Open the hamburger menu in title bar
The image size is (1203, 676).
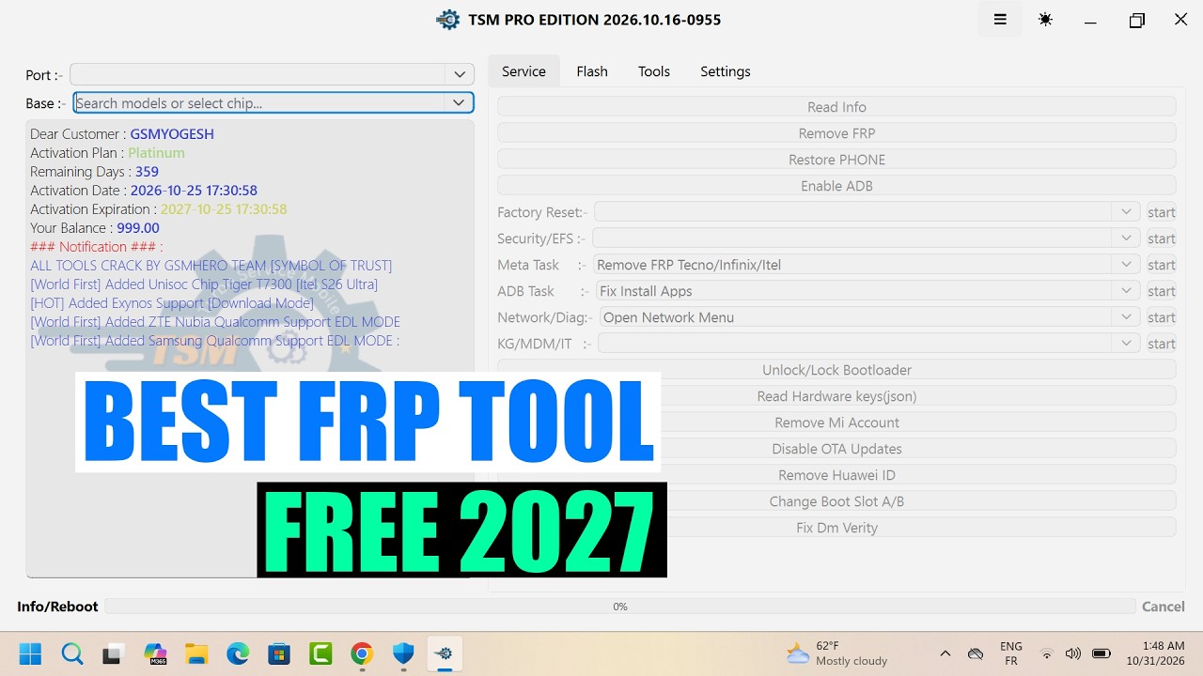[1000, 20]
